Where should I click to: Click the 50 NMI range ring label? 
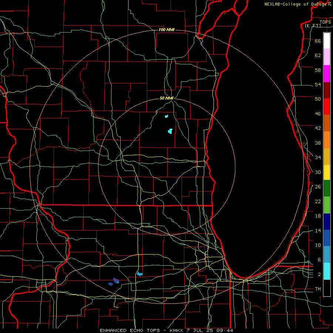[167, 98]
